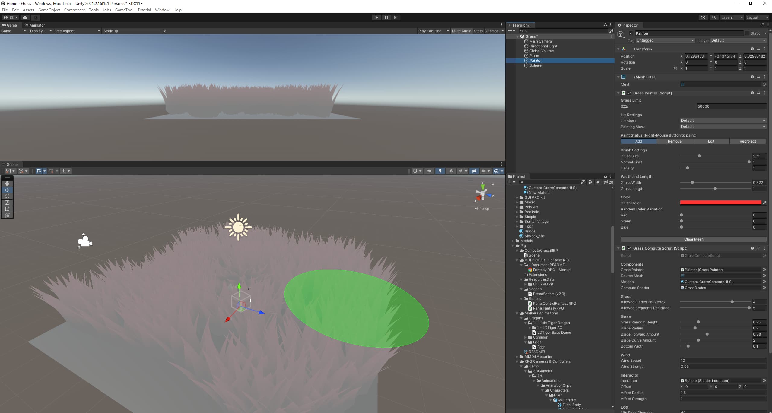Select the Rotate tool in Scene toolbar
772x413 pixels.
(x=7, y=196)
